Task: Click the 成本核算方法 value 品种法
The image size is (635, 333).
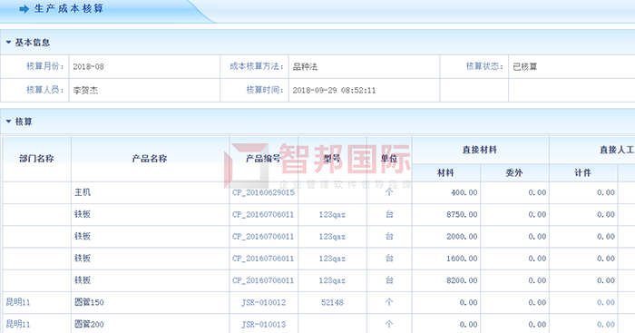Action: coord(305,66)
